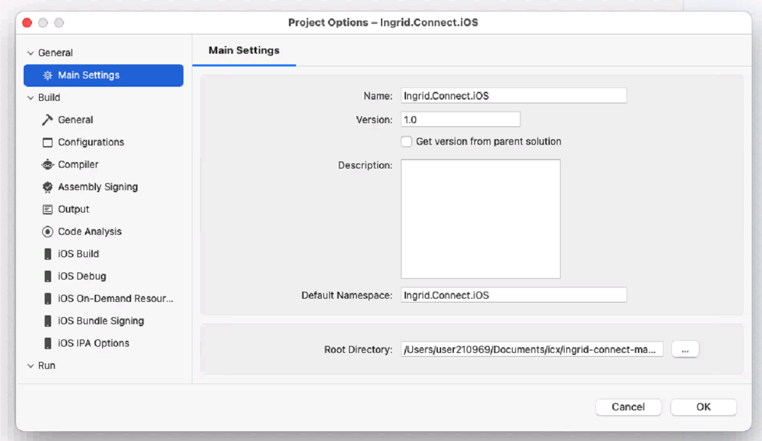Click the Assembly Signing badge icon
This screenshot has width=762, height=441.
47,187
